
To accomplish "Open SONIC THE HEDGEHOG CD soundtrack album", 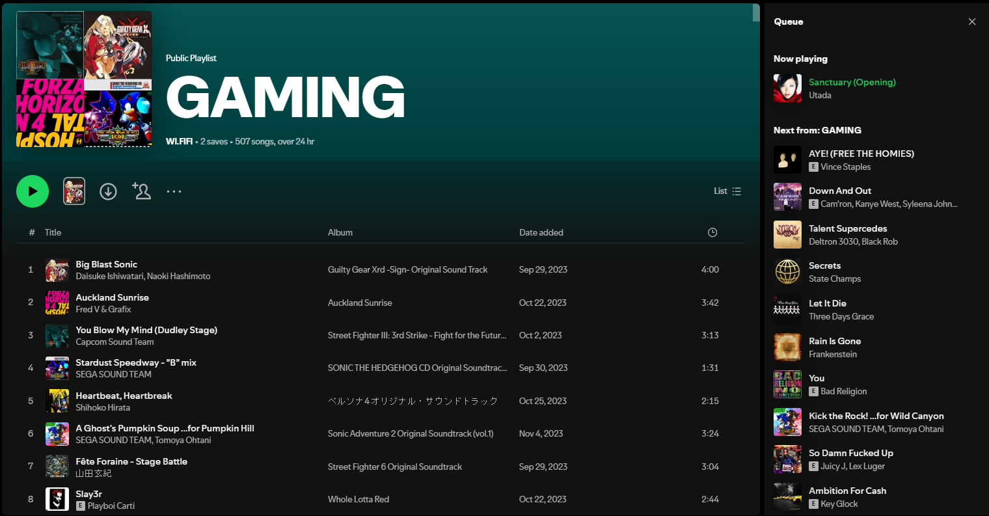I will [x=417, y=368].
